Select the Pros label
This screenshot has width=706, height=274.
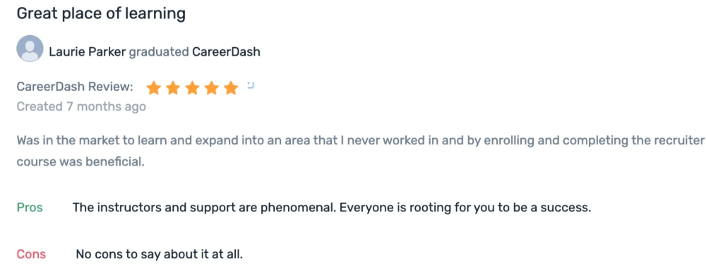pyautogui.click(x=30, y=208)
